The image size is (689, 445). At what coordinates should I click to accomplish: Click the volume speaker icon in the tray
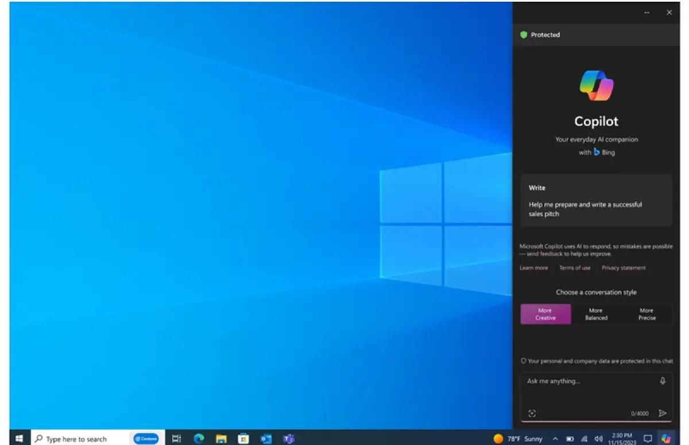click(599, 439)
